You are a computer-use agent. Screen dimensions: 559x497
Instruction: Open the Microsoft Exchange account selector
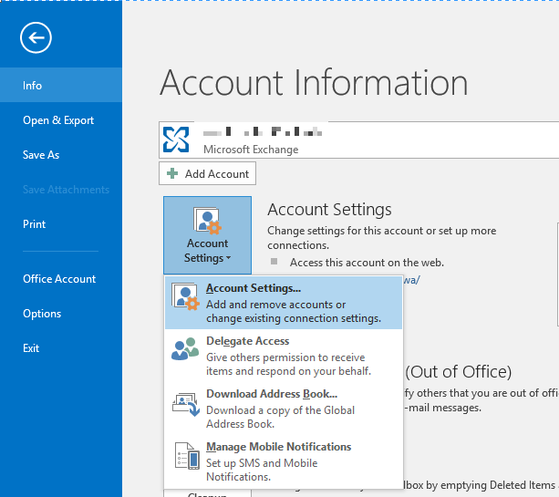click(358, 140)
